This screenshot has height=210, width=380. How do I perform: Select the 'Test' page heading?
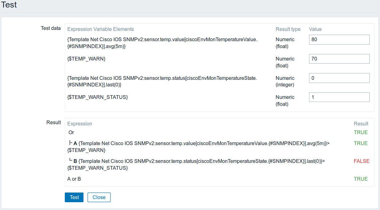(x=9, y=5)
